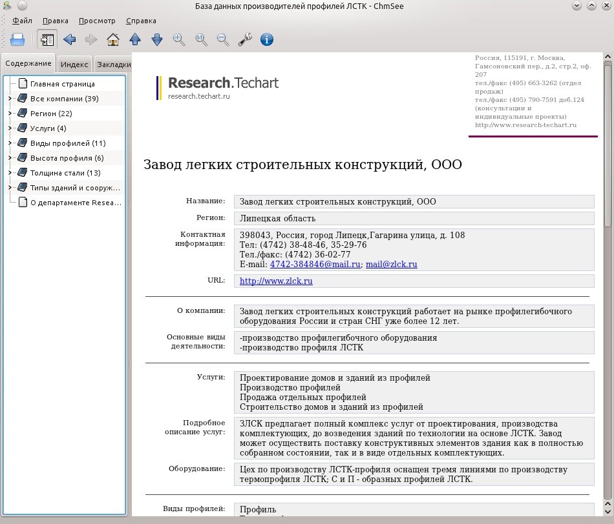Jump to previous page with up arrow
Screen dimensions: 614x524
[135, 39]
